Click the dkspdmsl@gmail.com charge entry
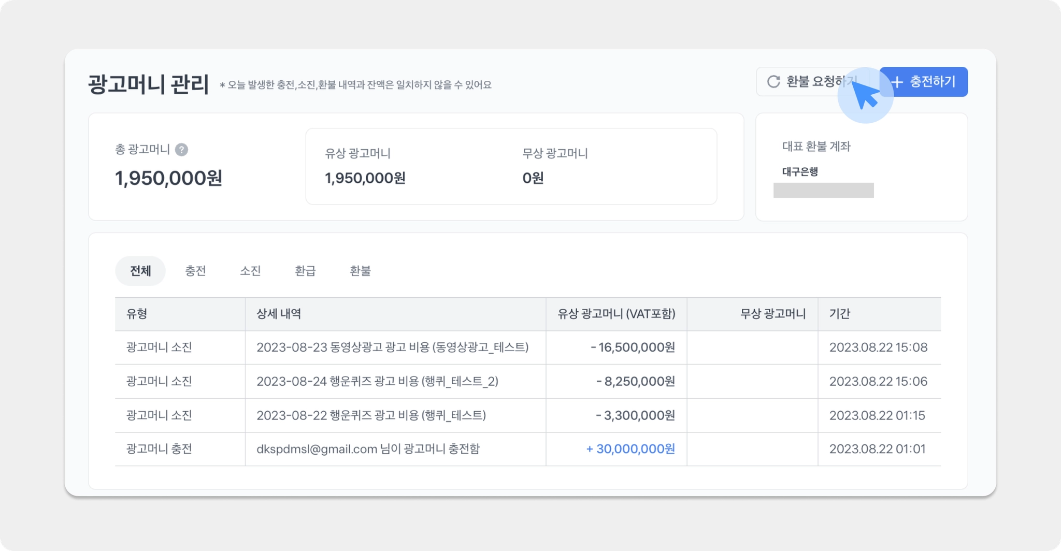Screen dimensions: 1061x551 tap(368, 449)
